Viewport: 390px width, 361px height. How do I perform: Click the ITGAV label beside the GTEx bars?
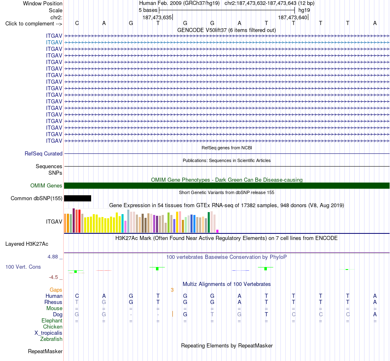(54, 222)
